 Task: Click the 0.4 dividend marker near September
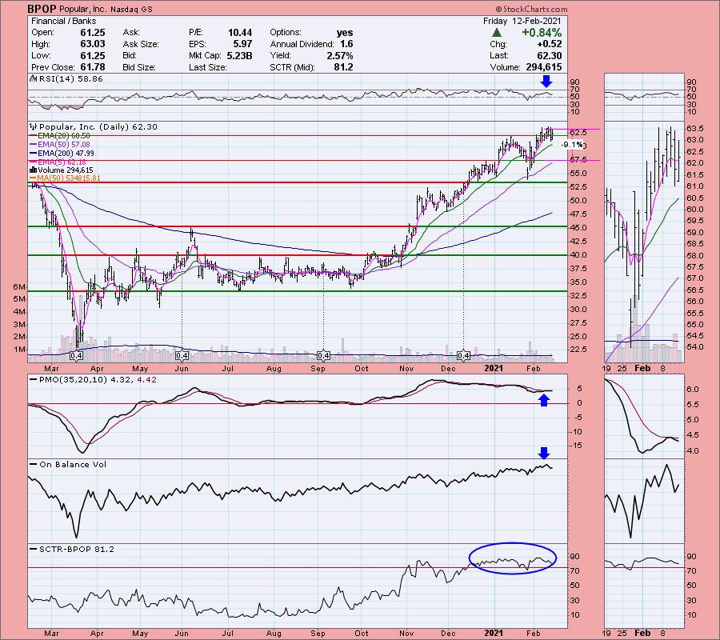(x=324, y=356)
